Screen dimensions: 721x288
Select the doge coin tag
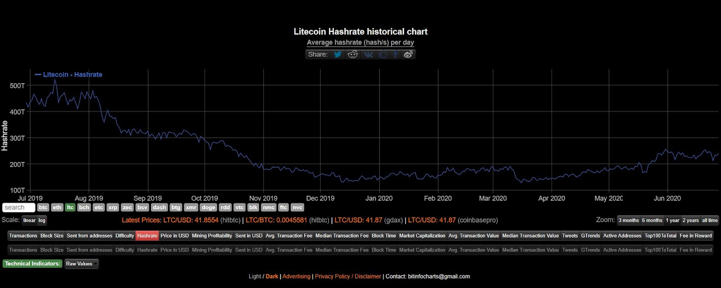click(208, 207)
